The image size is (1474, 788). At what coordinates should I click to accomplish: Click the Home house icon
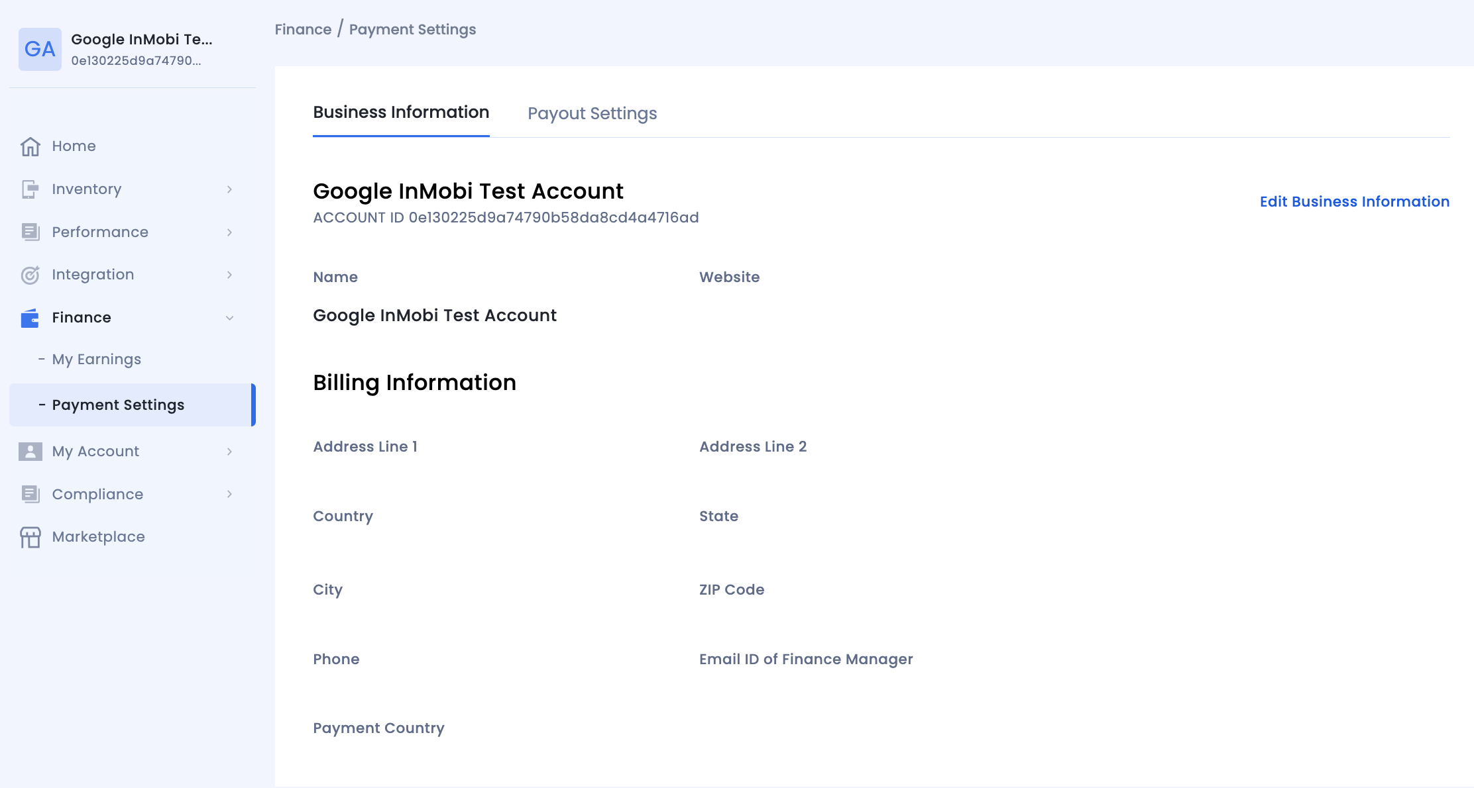coord(30,146)
